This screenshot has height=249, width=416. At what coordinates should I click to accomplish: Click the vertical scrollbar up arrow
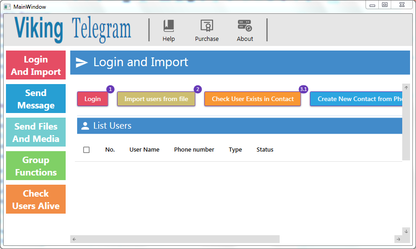pyautogui.click(x=406, y=88)
